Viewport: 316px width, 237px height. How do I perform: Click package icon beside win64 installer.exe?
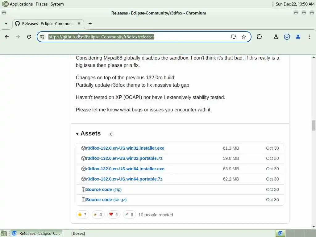click(x=83, y=169)
